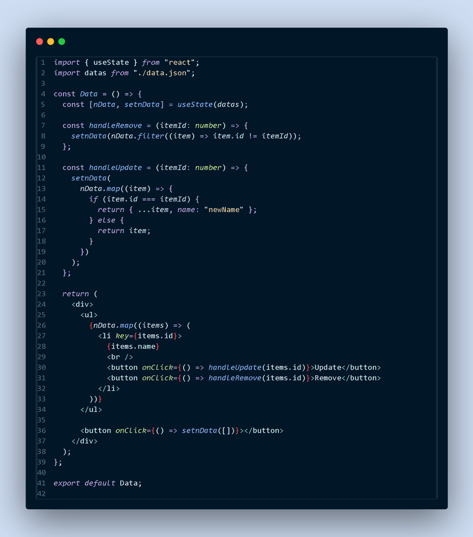Click the return keyword on line 23

click(x=76, y=294)
